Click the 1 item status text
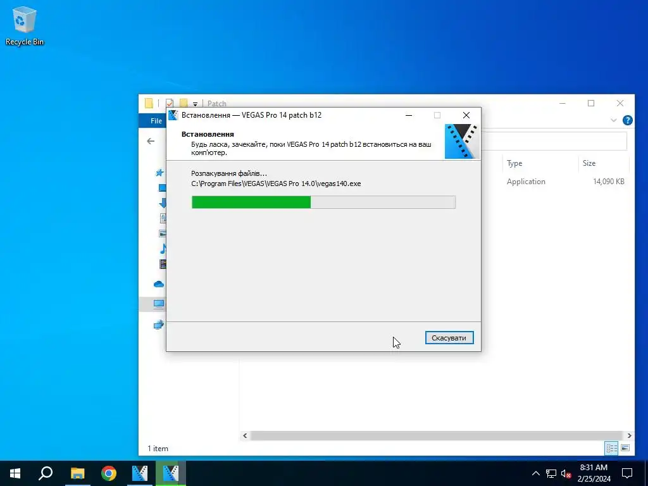The width and height of the screenshot is (648, 486). [x=158, y=449]
